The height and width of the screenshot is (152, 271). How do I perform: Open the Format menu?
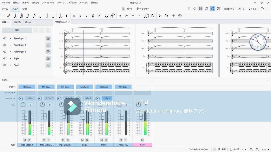[48, 3]
